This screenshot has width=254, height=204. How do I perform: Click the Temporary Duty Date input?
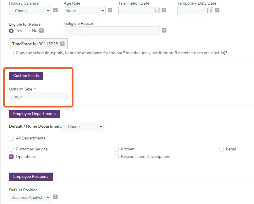(192, 11)
